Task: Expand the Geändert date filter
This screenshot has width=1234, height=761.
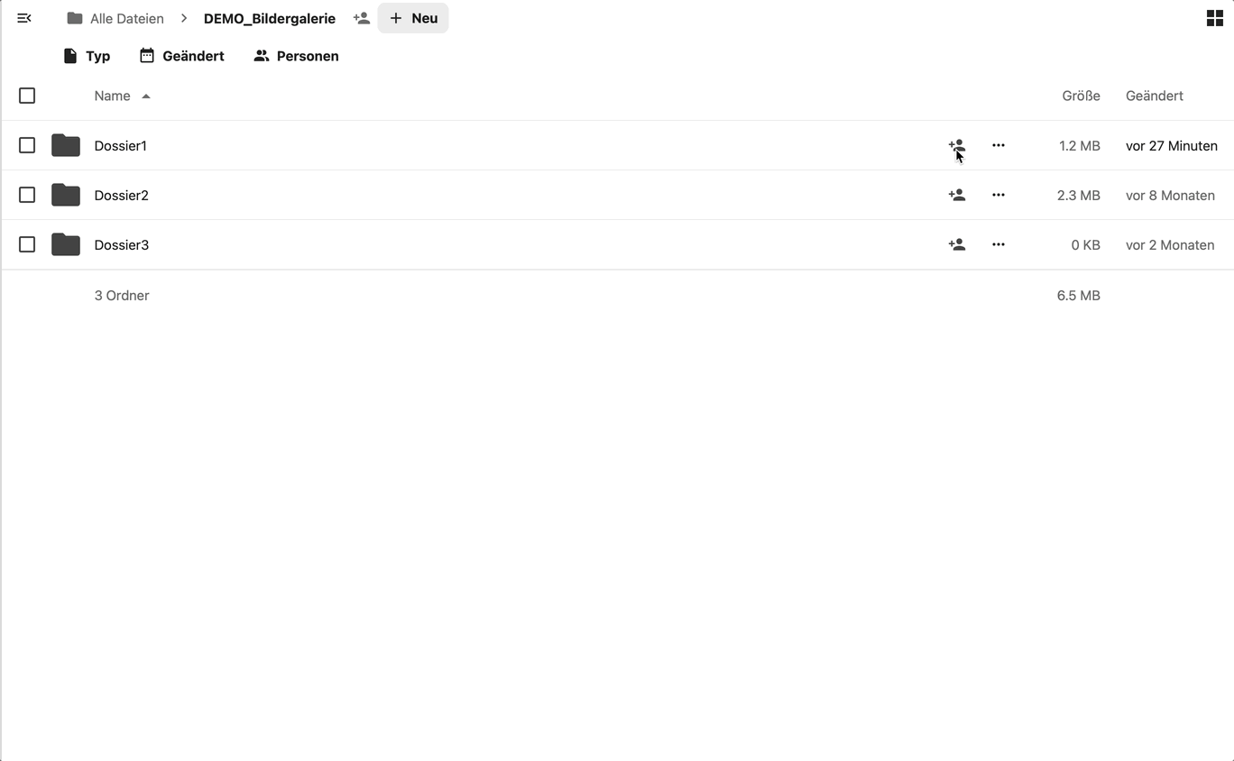Action: [181, 56]
